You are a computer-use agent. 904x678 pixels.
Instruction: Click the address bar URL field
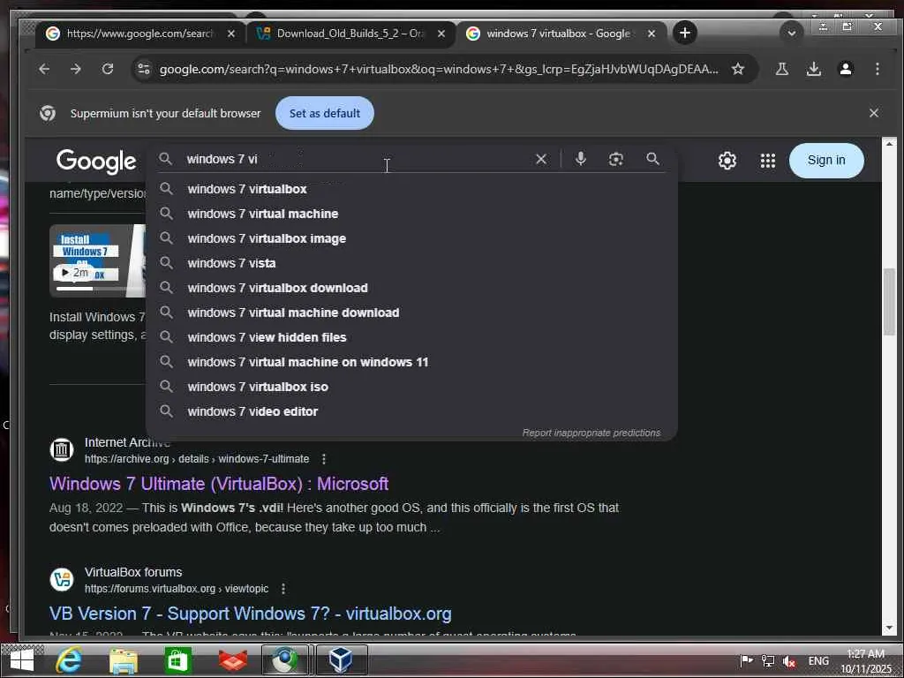point(438,69)
